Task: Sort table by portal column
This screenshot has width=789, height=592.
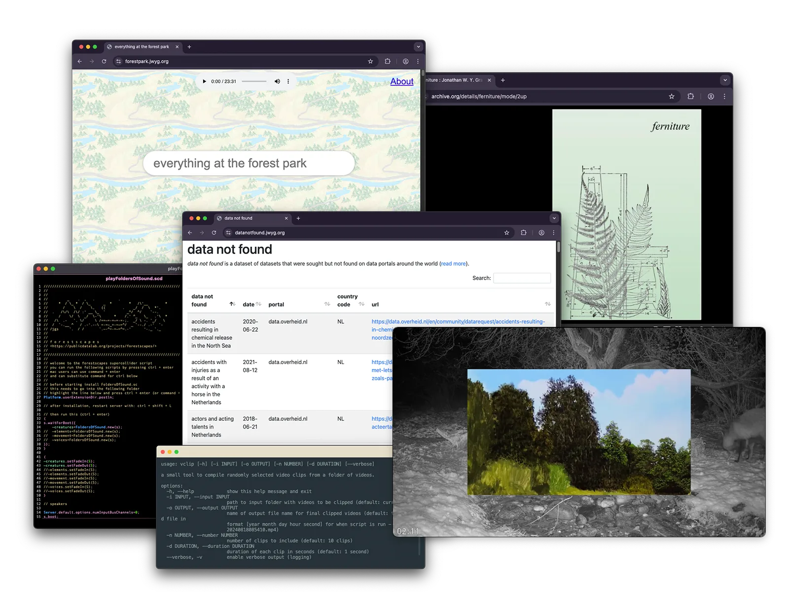Action: coord(327,304)
